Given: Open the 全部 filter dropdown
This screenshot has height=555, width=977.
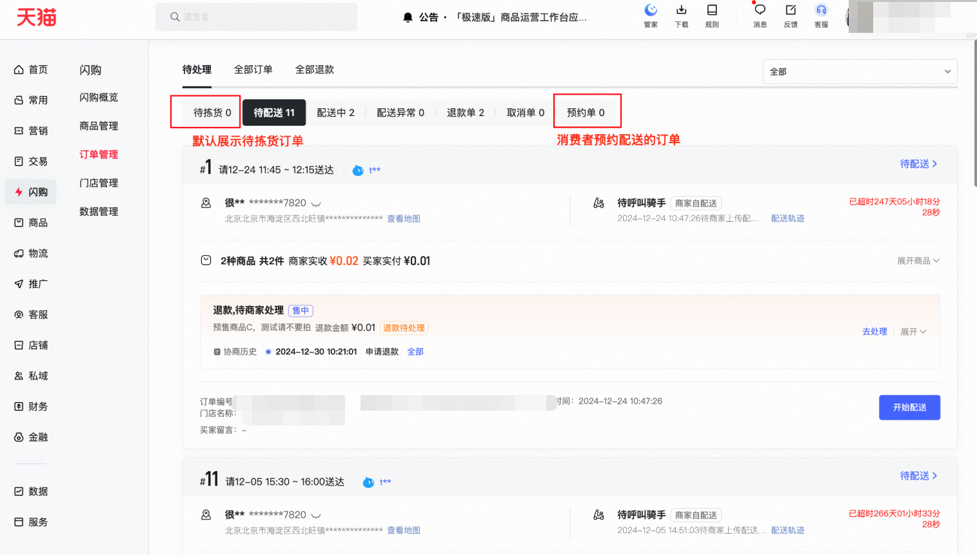Looking at the screenshot, I should pyautogui.click(x=860, y=72).
